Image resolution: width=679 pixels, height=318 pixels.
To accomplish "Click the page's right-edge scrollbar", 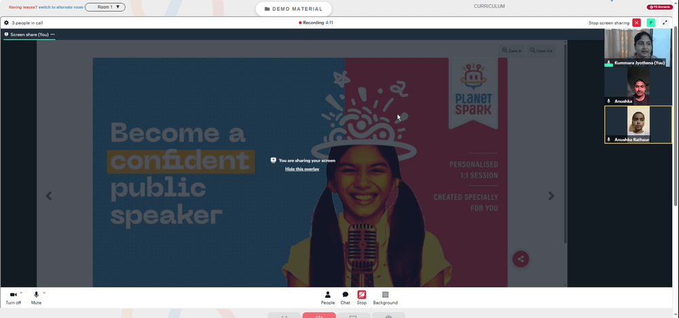I will 676,117.
